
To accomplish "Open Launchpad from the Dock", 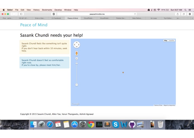I will [x=42, y=124].
